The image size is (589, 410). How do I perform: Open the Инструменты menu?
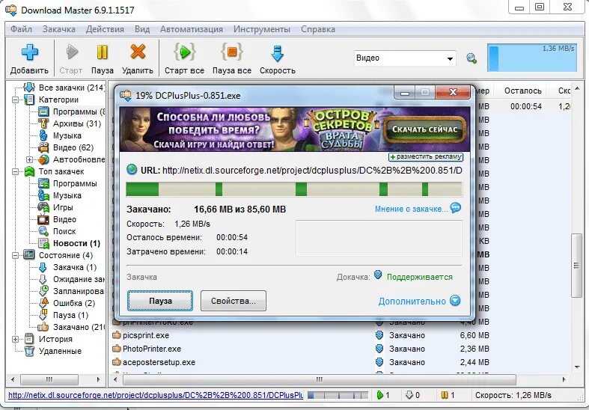[x=262, y=29]
